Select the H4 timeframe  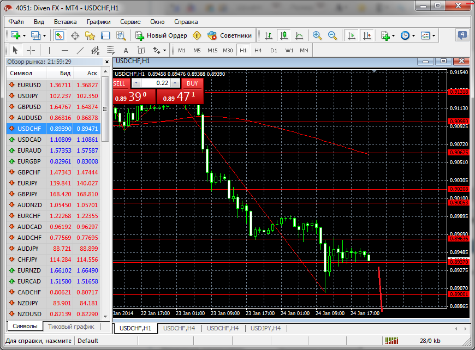[258, 51]
